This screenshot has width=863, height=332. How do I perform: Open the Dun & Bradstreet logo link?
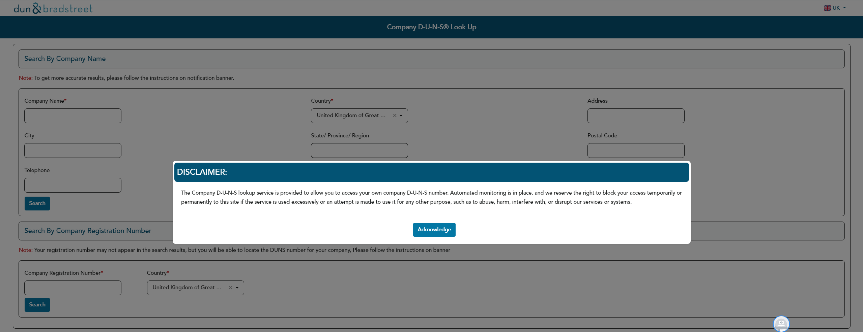[x=53, y=8]
